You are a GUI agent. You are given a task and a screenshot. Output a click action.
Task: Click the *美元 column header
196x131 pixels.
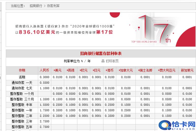(x=58, y=70)
